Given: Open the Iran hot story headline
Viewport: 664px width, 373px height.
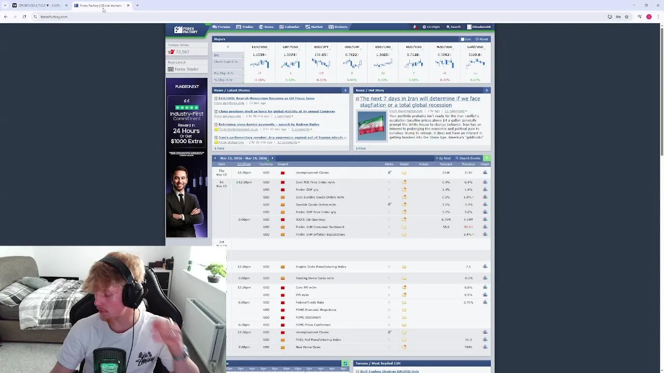Looking at the screenshot, I should point(420,102).
